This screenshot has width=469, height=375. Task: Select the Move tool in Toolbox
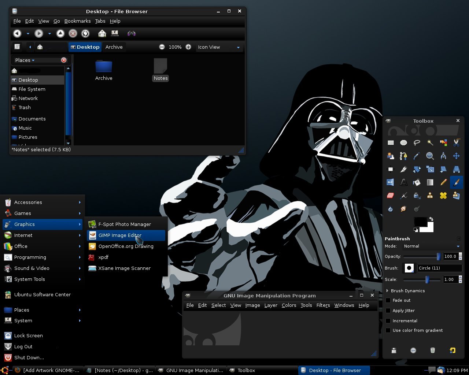pos(456,156)
